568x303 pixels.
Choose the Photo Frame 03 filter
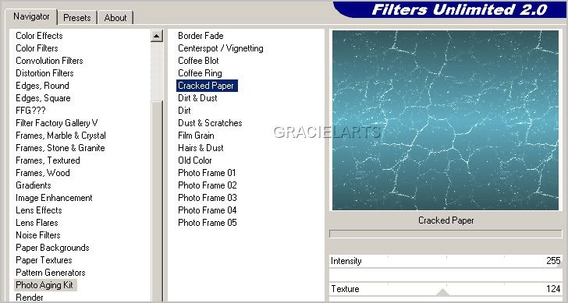pyautogui.click(x=208, y=198)
